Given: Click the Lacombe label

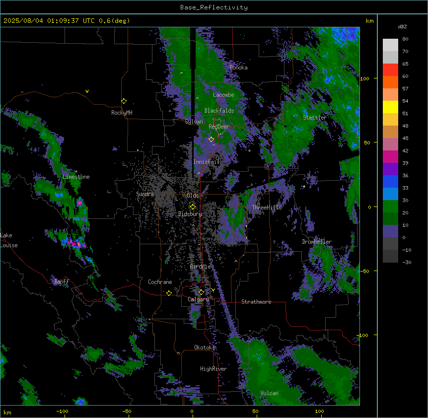Looking at the screenshot, I should pyautogui.click(x=223, y=95).
